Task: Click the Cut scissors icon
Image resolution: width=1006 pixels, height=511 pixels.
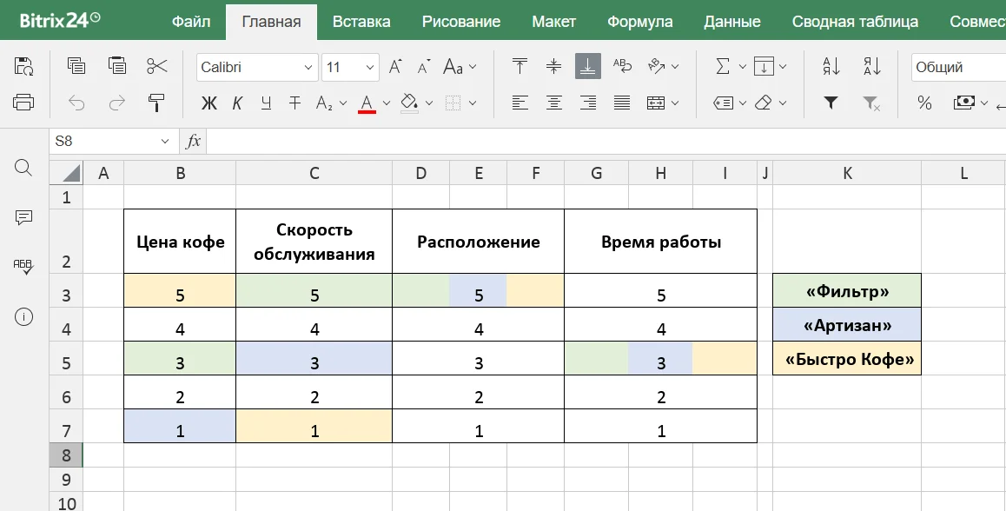Action: 156,66
